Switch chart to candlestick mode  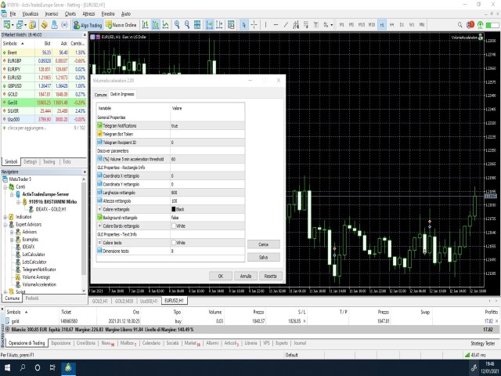156,24
